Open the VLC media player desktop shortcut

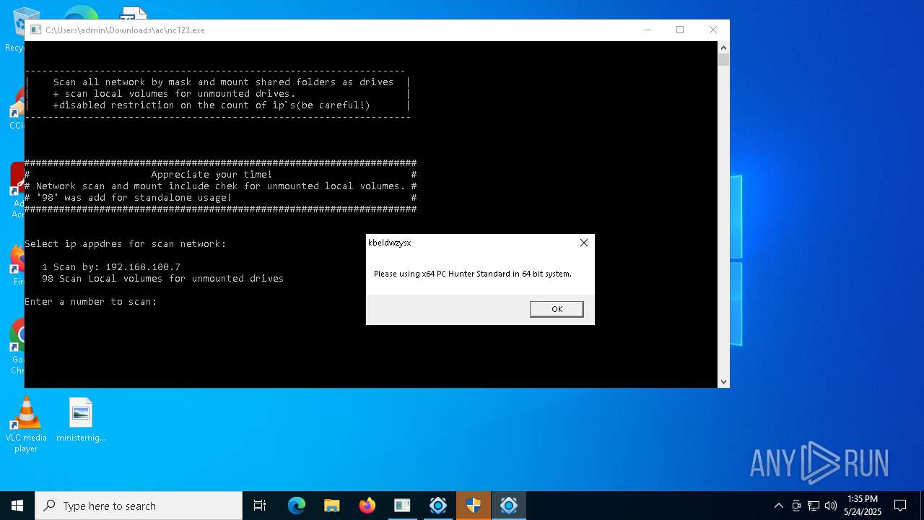(26, 425)
